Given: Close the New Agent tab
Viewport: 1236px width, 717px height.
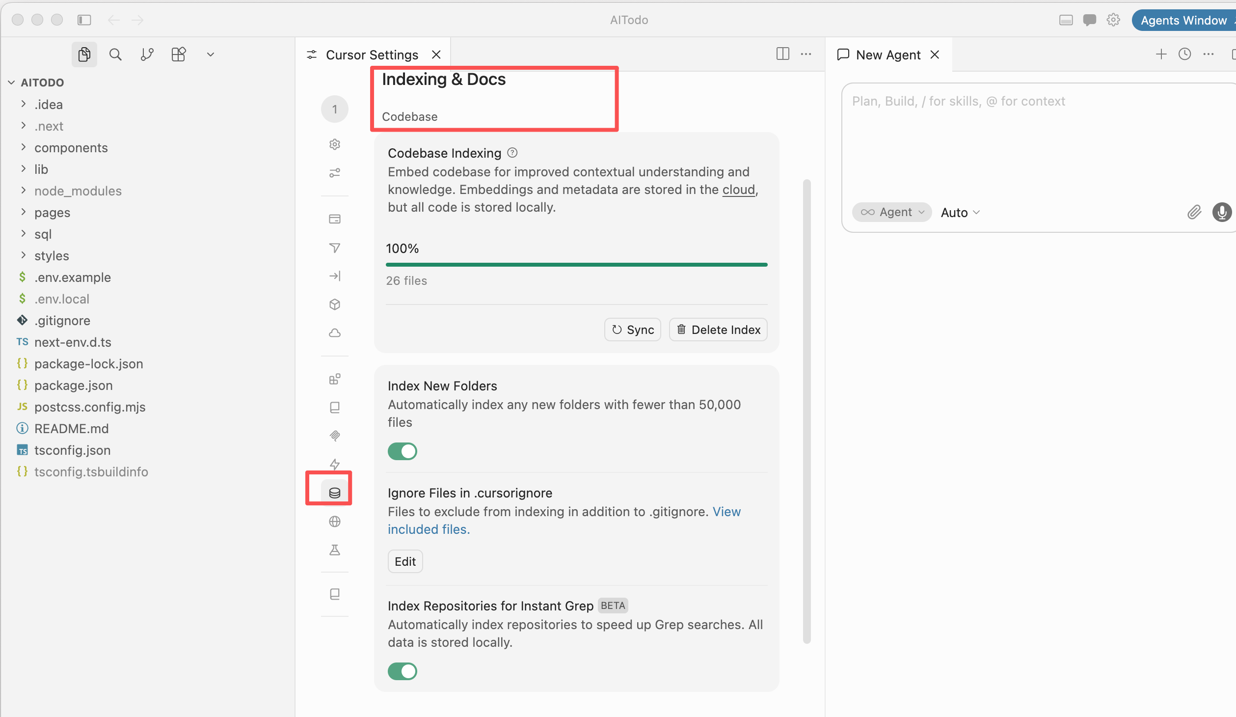Looking at the screenshot, I should tap(935, 55).
